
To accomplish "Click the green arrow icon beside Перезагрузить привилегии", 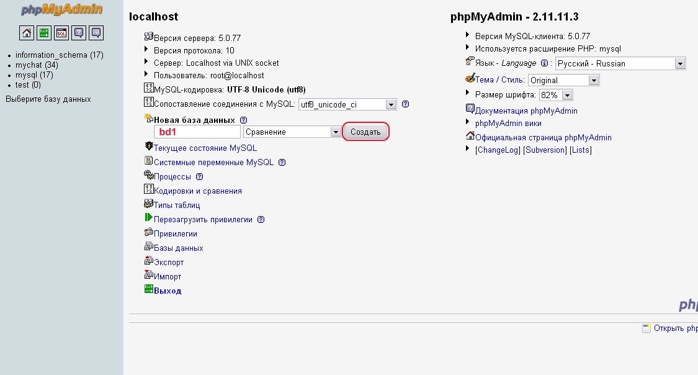I will point(149,217).
